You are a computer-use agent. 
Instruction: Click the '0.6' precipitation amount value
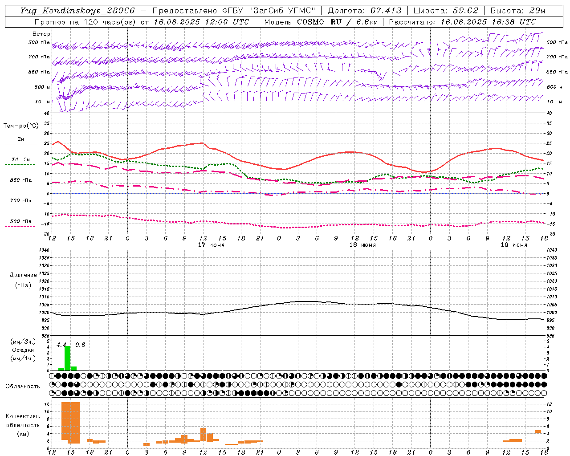[x=80, y=345]
